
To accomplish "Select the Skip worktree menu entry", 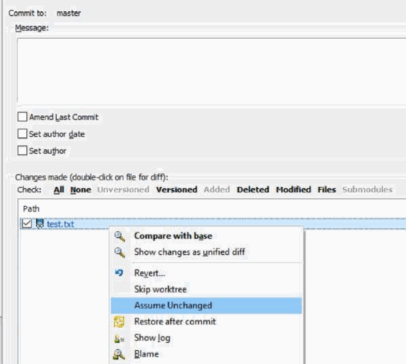I will pyautogui.click(x=206, y=289).
